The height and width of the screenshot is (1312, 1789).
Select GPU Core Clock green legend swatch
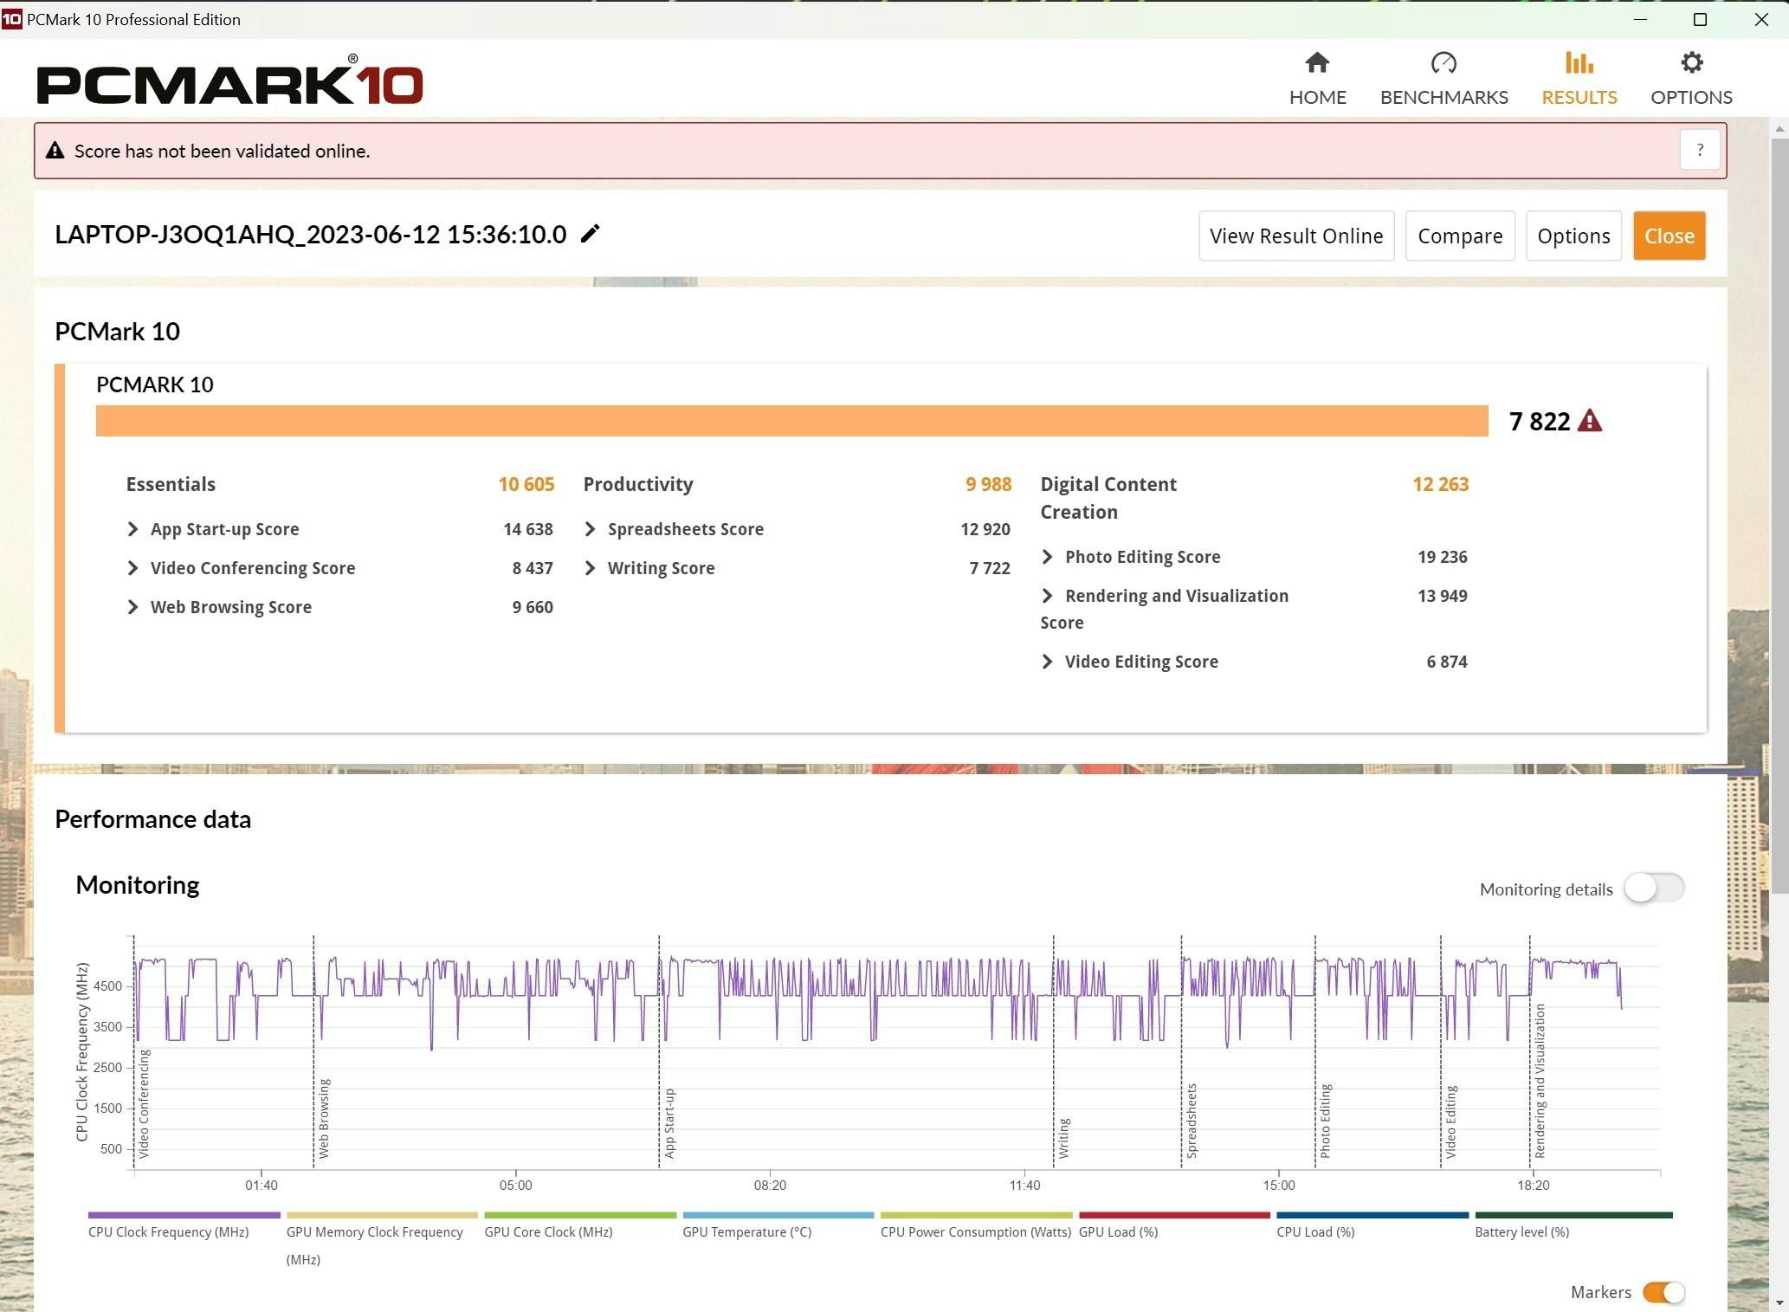coord(580,1215)
